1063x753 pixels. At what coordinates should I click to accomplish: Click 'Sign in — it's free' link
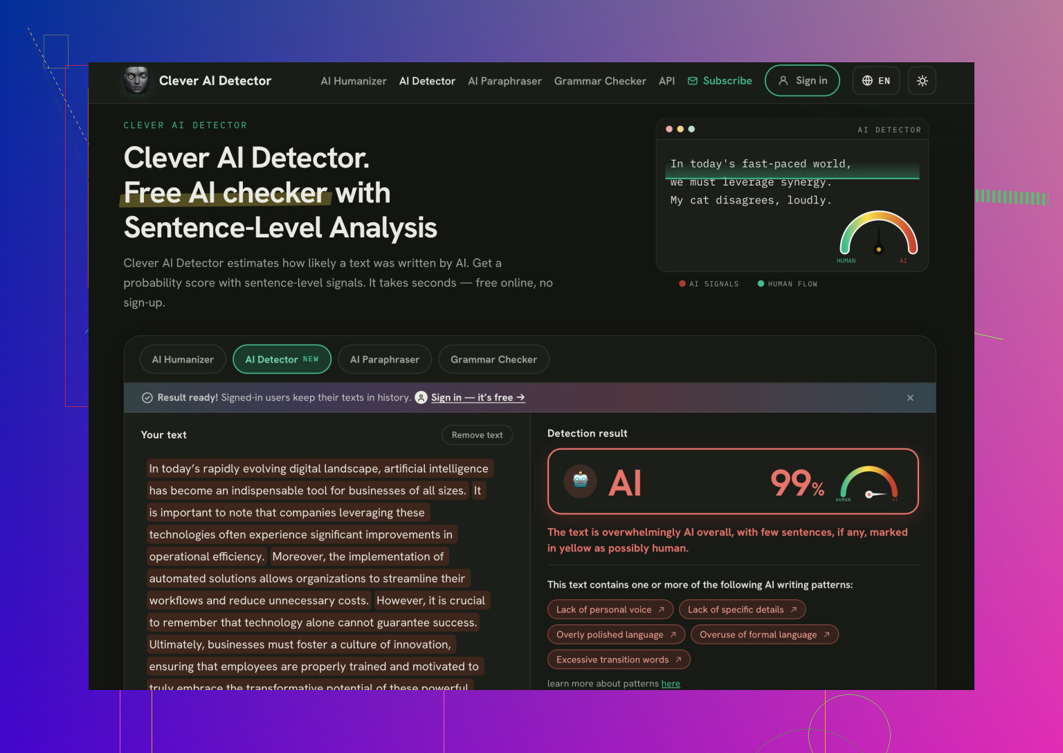click(x=478, y=397)
